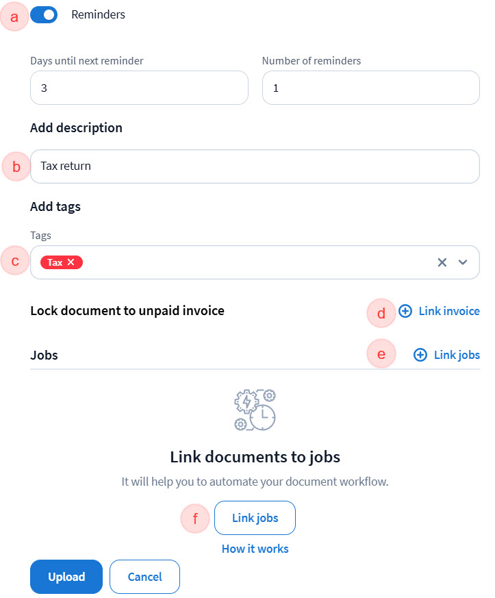Select the Link jobs link in Jobs header
The height and width of the screenshot is (598, 495).
pyautogui.click(x=457, y=355)
